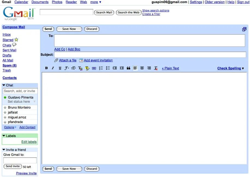The width and height of the screenshot is (250, 177).
Task: Collapse the Invite a friend panel
Action: [4, 150]
